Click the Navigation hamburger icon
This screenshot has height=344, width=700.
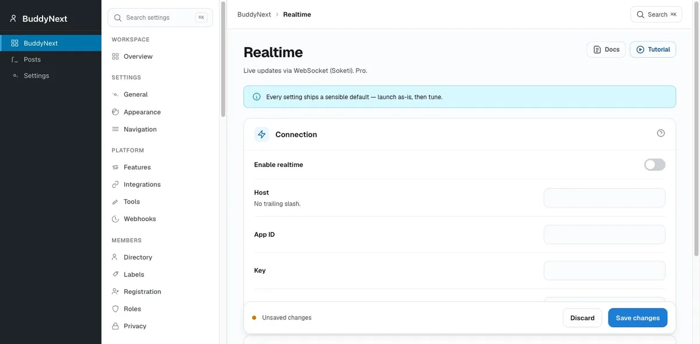pos(116,129)
